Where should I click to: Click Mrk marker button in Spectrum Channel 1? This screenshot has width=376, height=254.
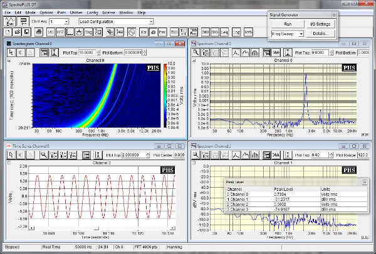276,155
